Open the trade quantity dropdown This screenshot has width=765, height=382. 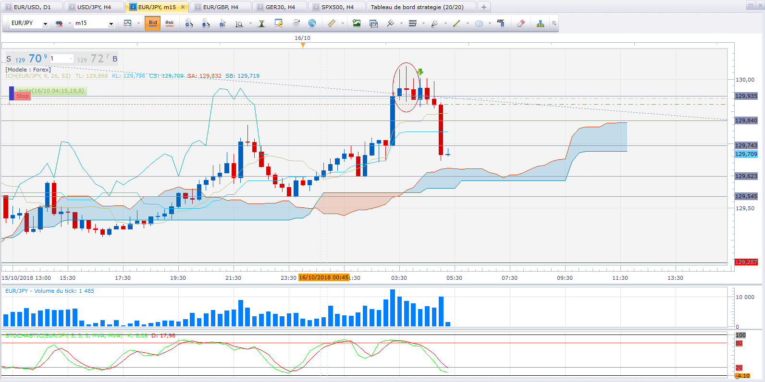[x=71, y=59]
